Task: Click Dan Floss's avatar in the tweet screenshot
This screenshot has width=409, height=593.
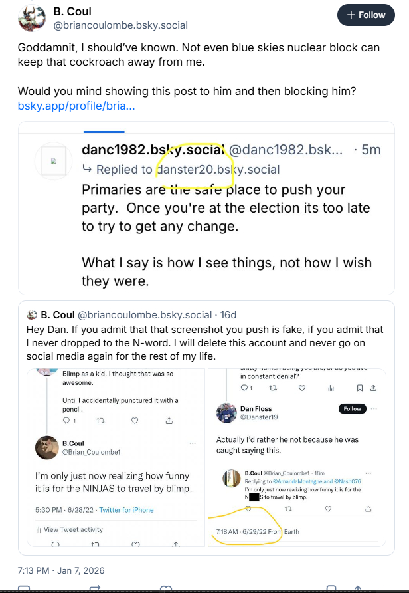Action: 226,412
